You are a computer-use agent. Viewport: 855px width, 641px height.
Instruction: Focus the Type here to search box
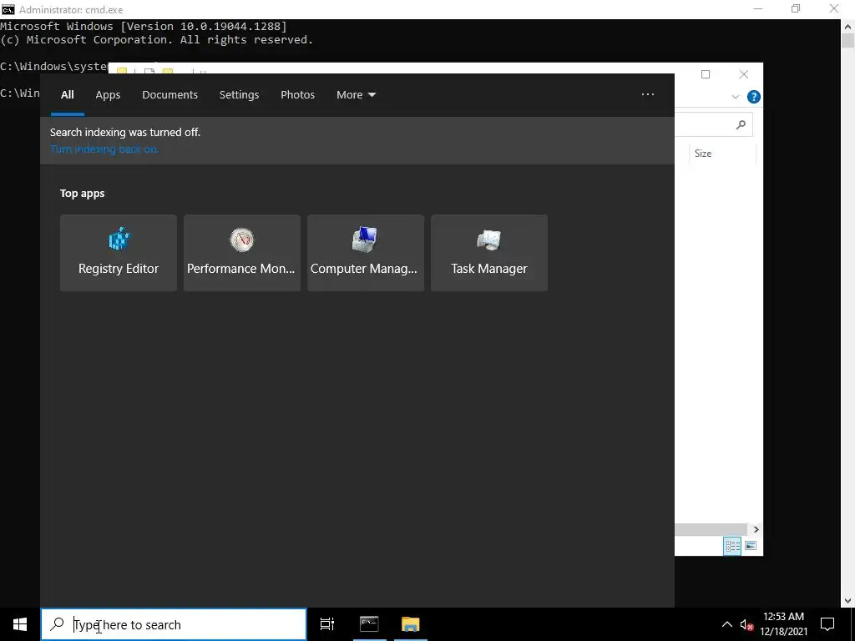(x=174, y=624)
